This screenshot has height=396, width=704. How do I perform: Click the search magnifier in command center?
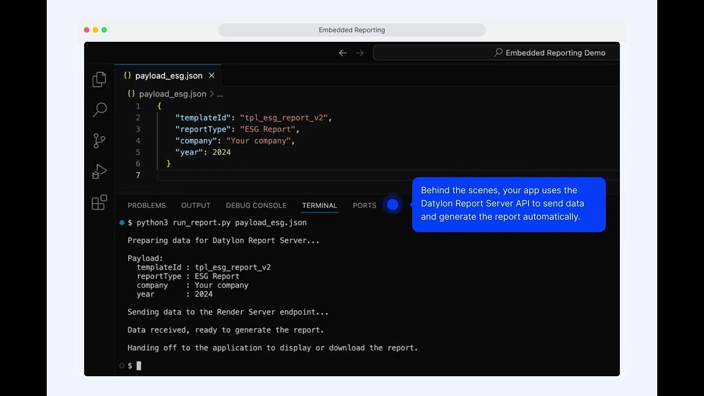click(x=498, y=53)
